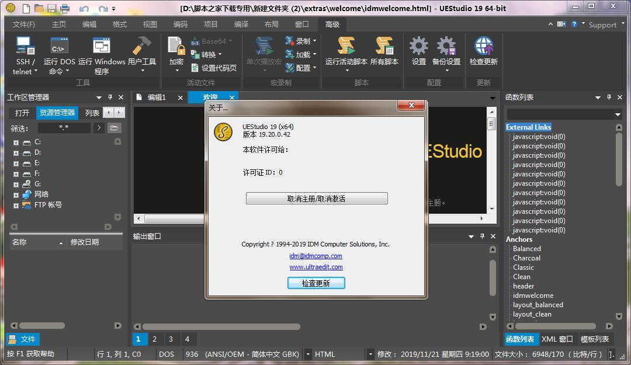Open the Support dropdown
Screen dimensions: 631x365
coord(606,25)
